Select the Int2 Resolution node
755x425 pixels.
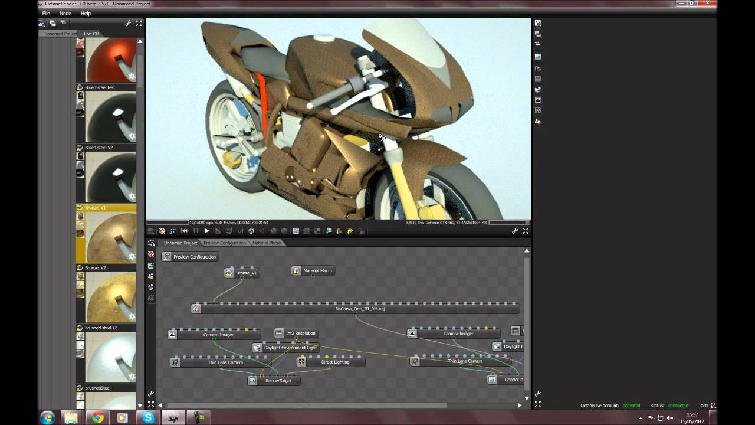[x=296, y=333]
